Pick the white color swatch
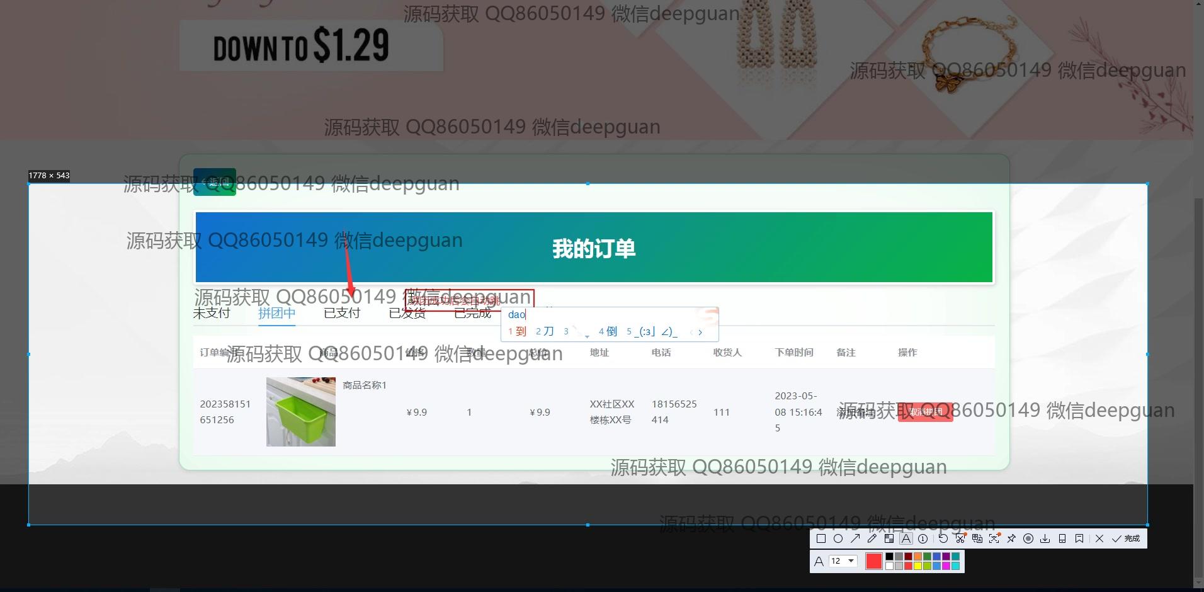 coord(889,566)
